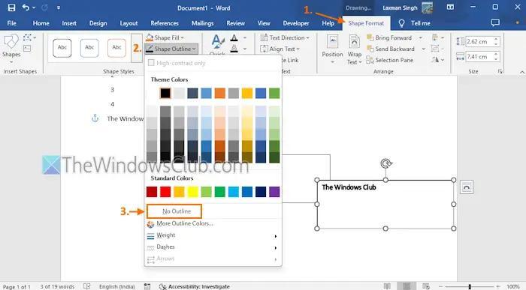Collapse the Shape Outline dropdown
Screen dimensions: 526x290
pos(171,49)
